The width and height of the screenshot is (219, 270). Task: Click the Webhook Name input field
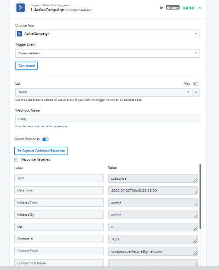(x=108, y=119)
